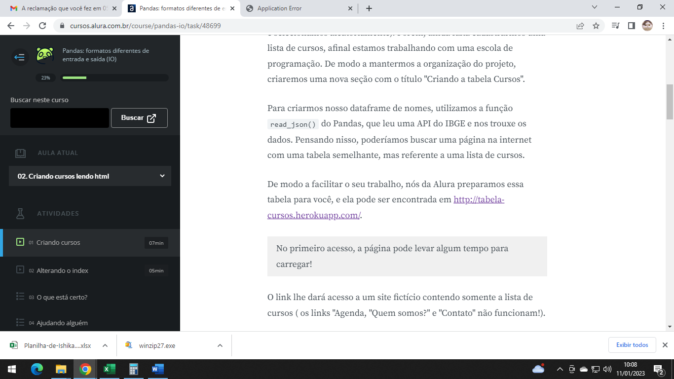The image size is (674, 379).
Task: Open the Calculator from the taskbar
Action: (x=133, y=369)
